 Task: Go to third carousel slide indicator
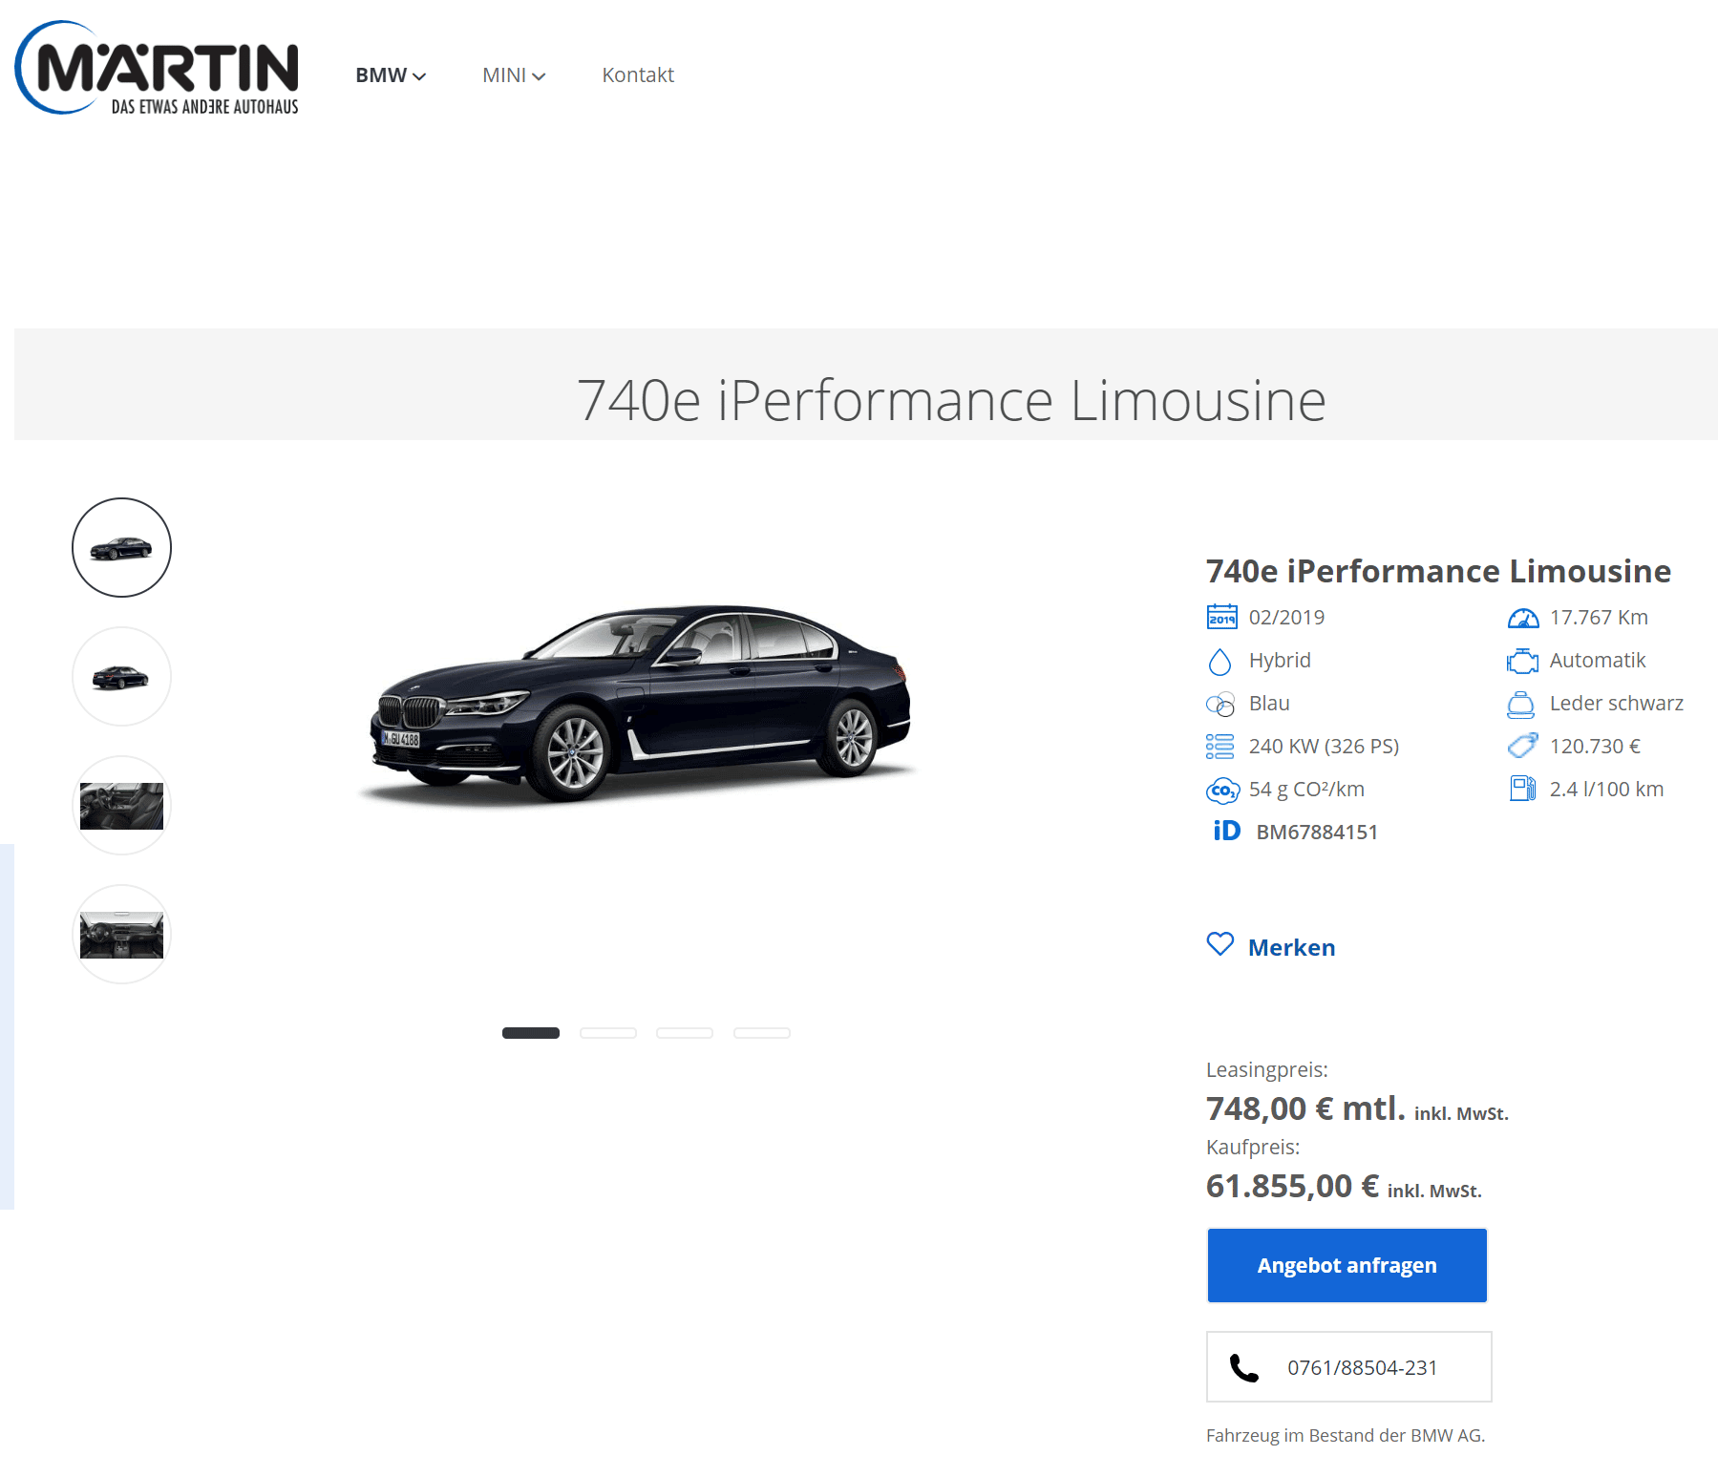point(685,1033)
